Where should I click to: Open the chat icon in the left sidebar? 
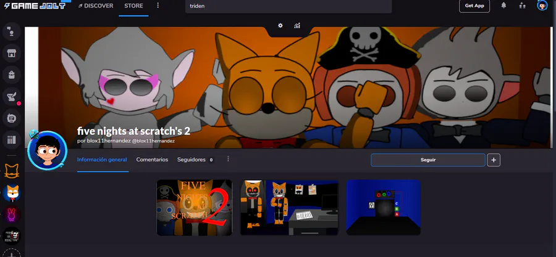[12, 31]
